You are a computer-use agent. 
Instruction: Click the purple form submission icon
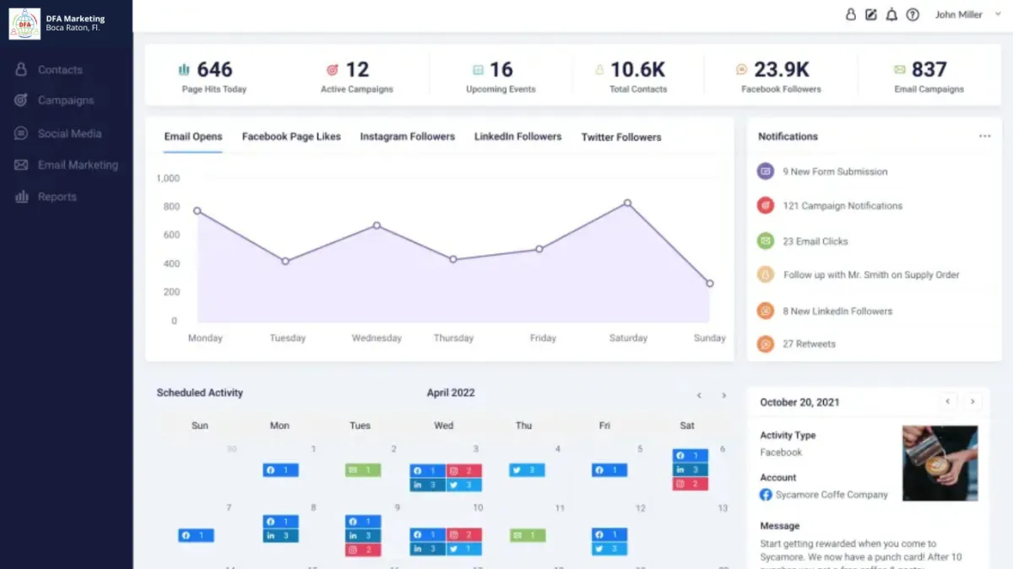765,171
